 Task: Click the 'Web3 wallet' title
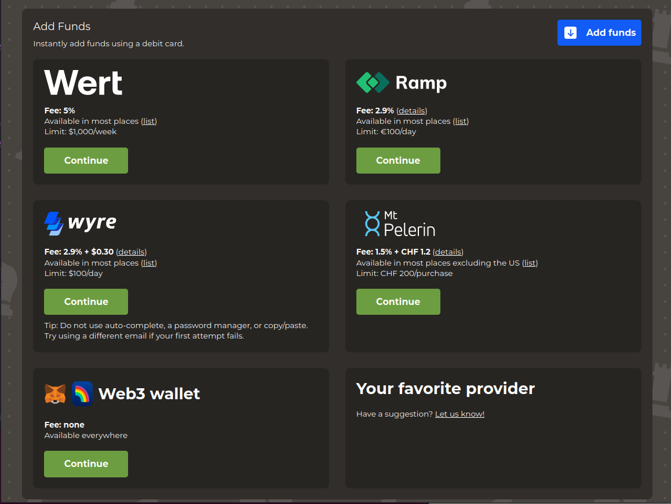coord(149,393)
